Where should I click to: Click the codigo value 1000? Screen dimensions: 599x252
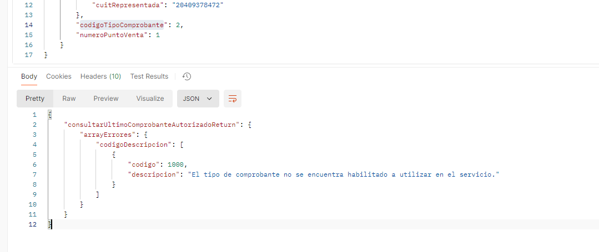pyautogui.click(x=177, y=164)
